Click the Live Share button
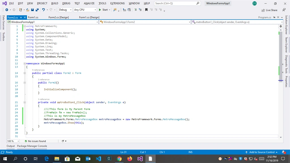Viewport: 290px width, 163px height. click(270, 10)
